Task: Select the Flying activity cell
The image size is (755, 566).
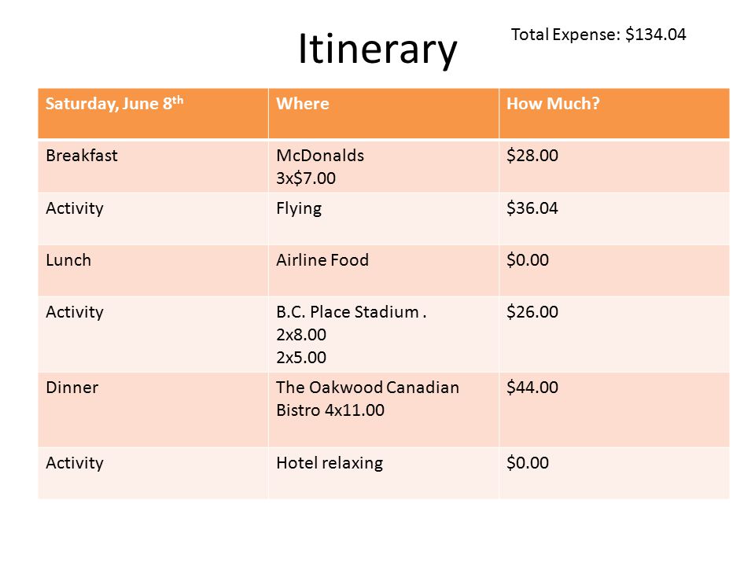Action: (383, 219)
